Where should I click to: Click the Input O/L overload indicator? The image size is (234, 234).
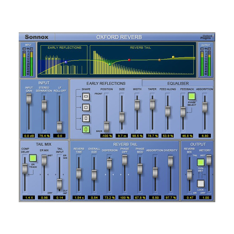click(x=28, y=49)
